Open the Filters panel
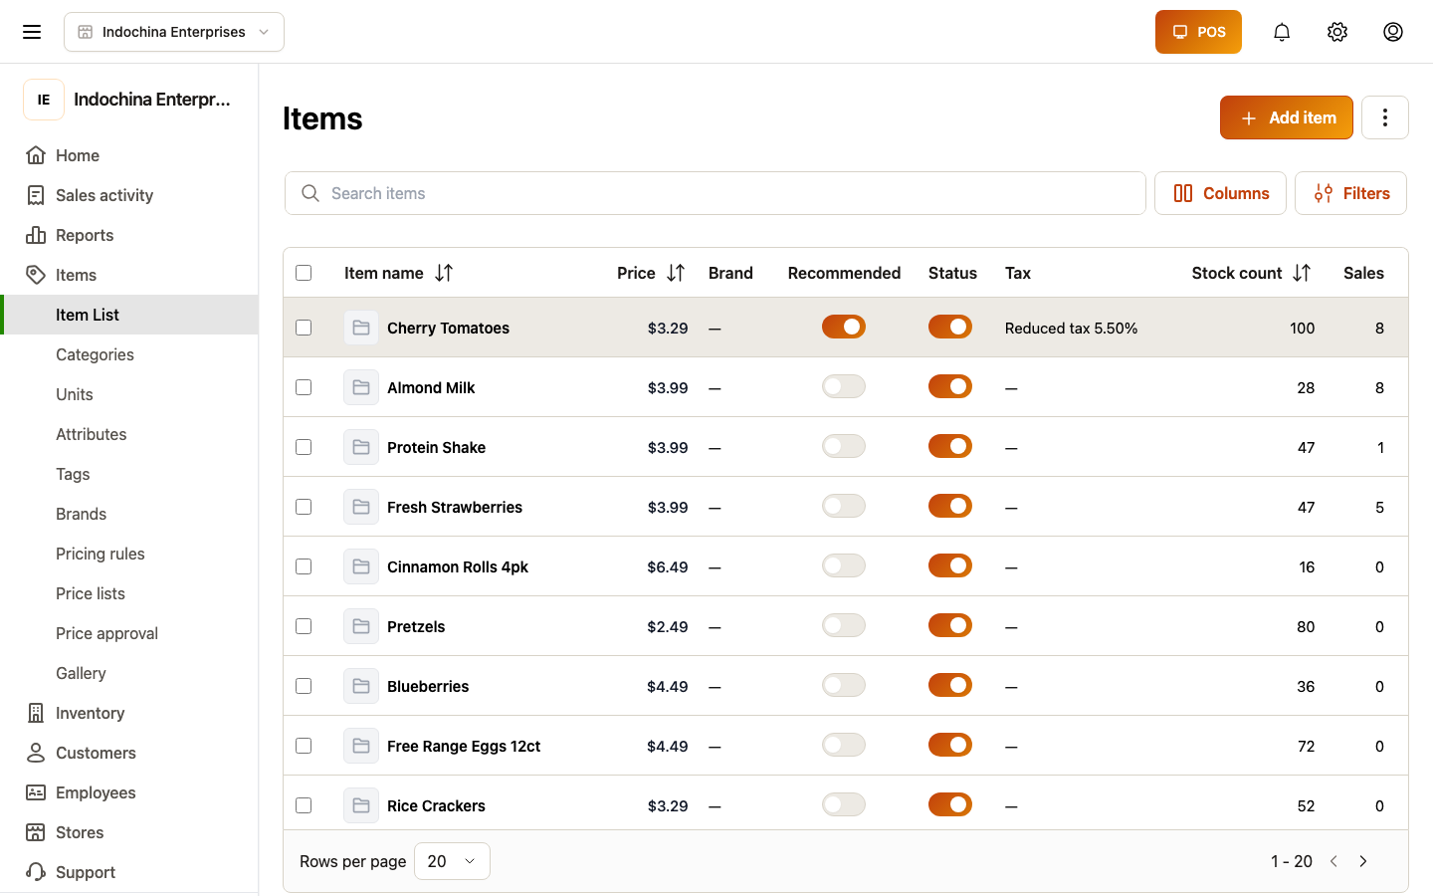Screen dimensions: 1433x896 pyautogui.click(x=1350, y=193)
